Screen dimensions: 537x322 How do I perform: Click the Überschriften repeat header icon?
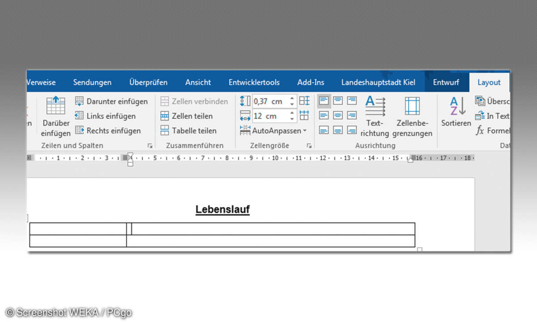pyautogui.click(x=480, y=101)
